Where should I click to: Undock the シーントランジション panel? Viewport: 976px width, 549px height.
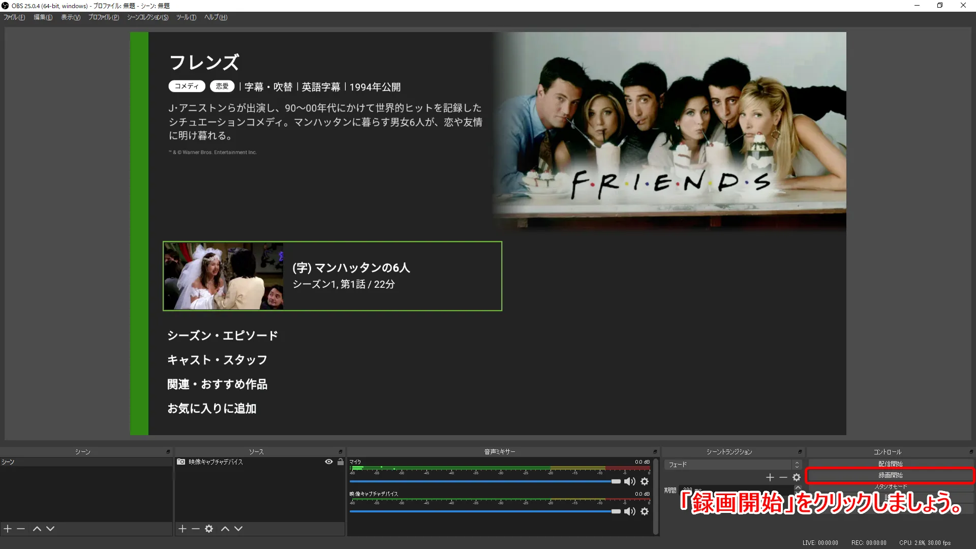[x=800, y=451]
